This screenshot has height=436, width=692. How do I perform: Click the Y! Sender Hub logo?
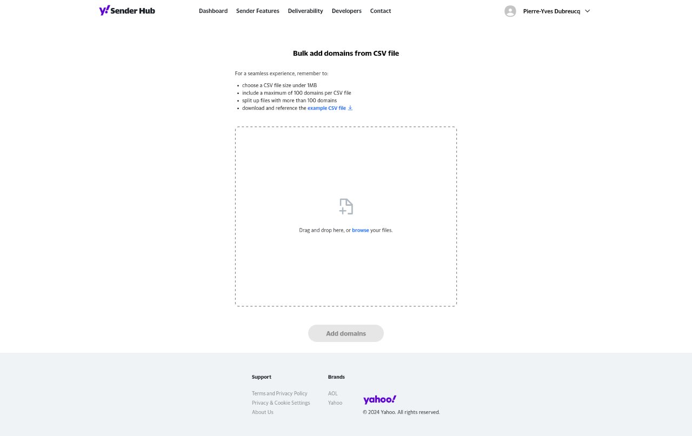127,10
